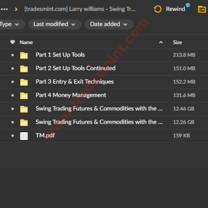Click the yellow folder export icon
This screenshot has height=208, width=208.
pyautogui.click(x=202, y=9)
